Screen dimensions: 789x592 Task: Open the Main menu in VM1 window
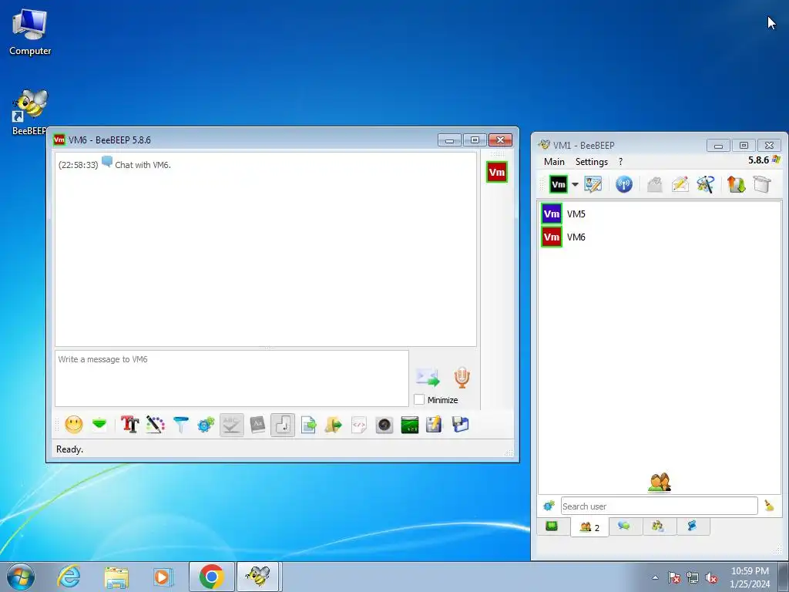pos(554,162)
